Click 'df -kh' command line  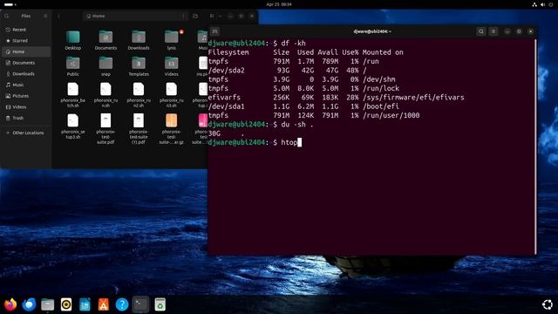[x=293, y=43]
